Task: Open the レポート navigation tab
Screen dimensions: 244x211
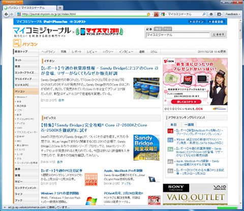Action: point(77,52)
